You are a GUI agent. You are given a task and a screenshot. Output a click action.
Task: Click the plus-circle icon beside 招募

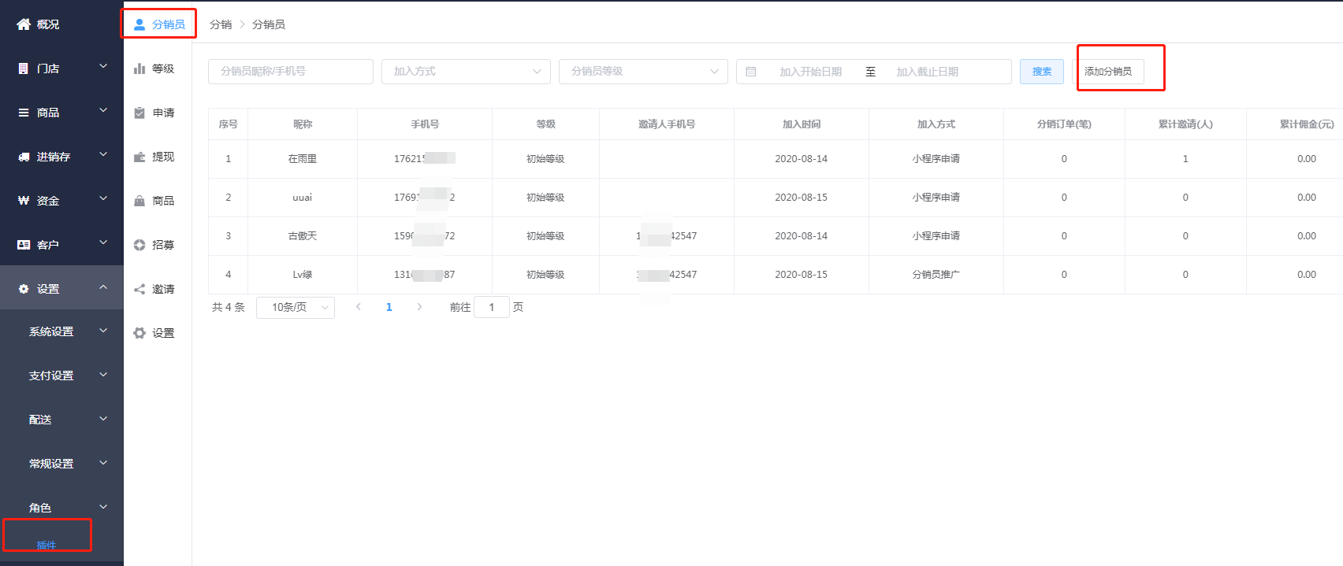pyautogui.click(x=140, y=245)
